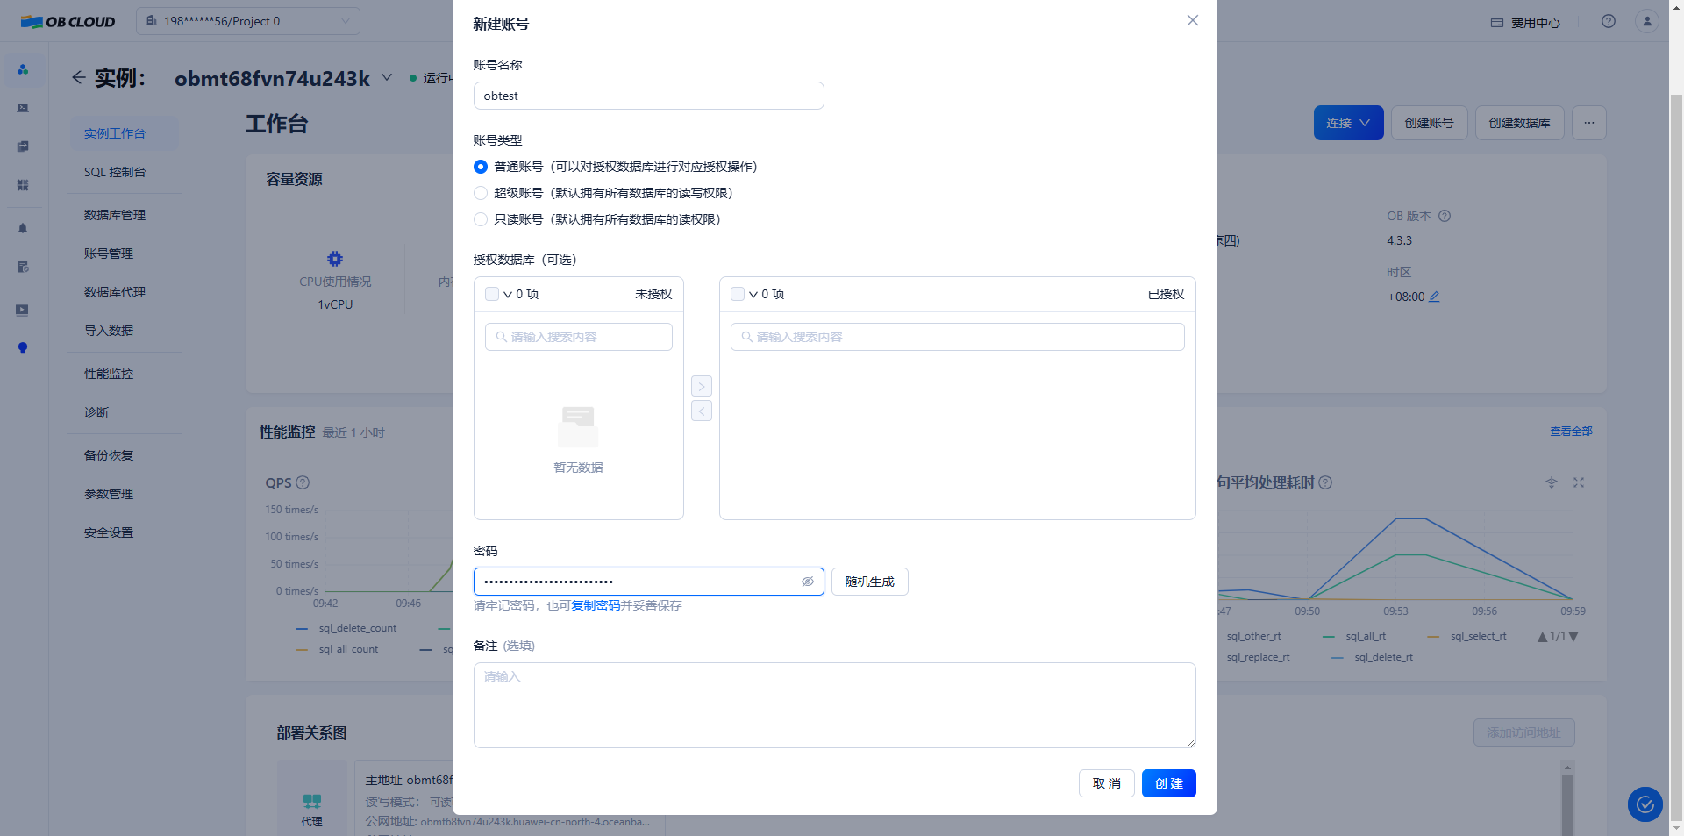1684x836 pixels.
Task: Focus the 已授权 database search box
Action: click(957, 337)
